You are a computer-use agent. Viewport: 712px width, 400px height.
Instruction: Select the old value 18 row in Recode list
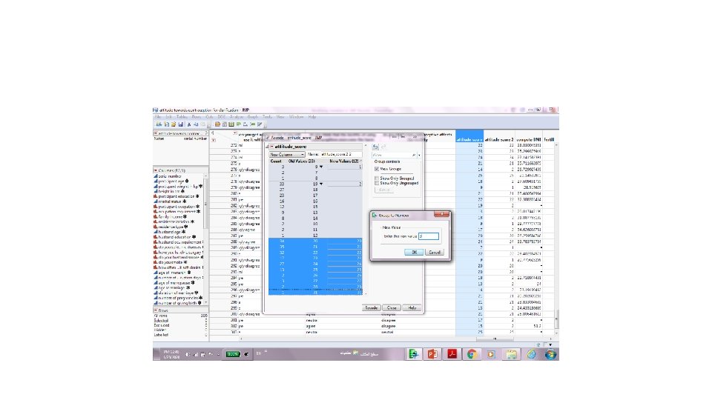pos(315,190)
